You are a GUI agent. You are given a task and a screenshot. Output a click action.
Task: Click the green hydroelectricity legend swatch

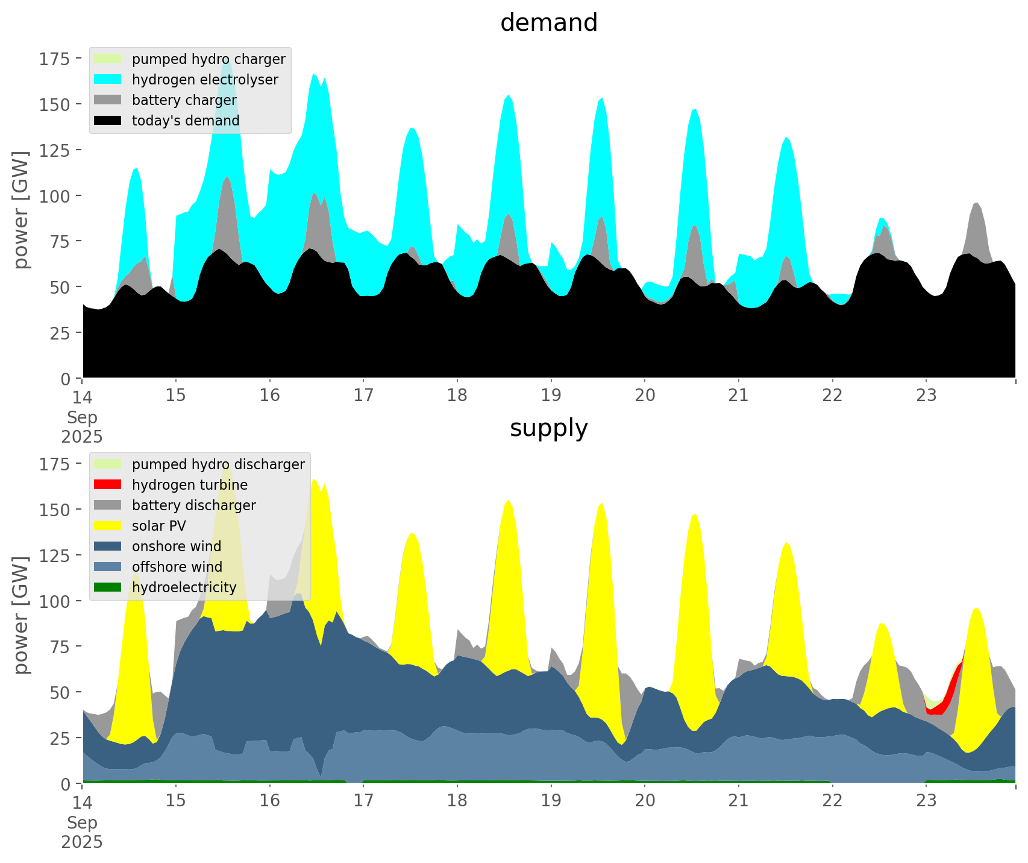[x=107, y=587]
